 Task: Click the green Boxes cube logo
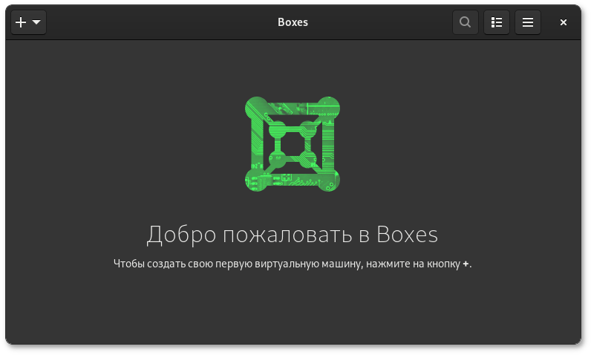293,144
